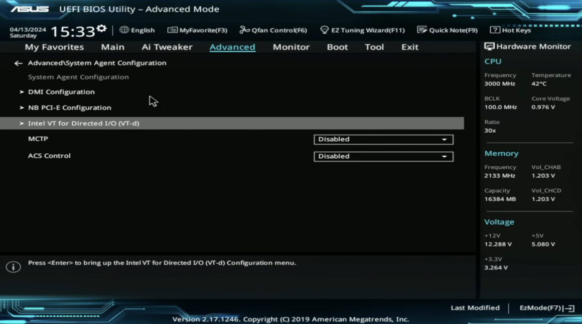Click memory frequency value 2133 MHz

click(x=500, y=176)
